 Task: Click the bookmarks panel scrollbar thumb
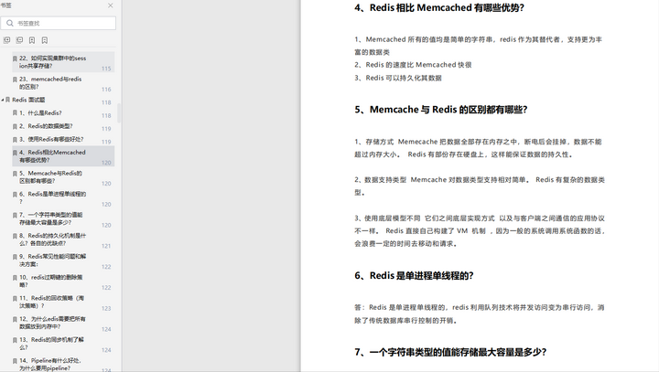click(x=119, y=113)
